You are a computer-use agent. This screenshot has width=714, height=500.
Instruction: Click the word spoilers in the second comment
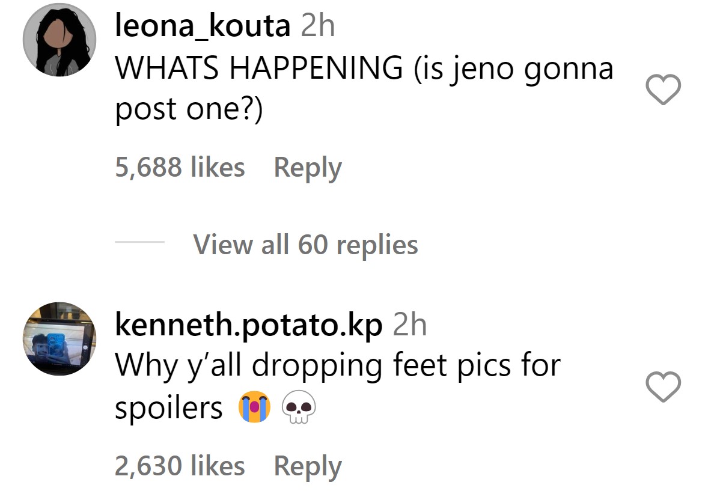click(x=168, y=409)
